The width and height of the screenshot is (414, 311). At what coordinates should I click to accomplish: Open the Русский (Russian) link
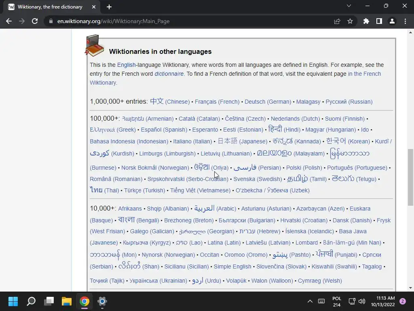tap(349, 102)
